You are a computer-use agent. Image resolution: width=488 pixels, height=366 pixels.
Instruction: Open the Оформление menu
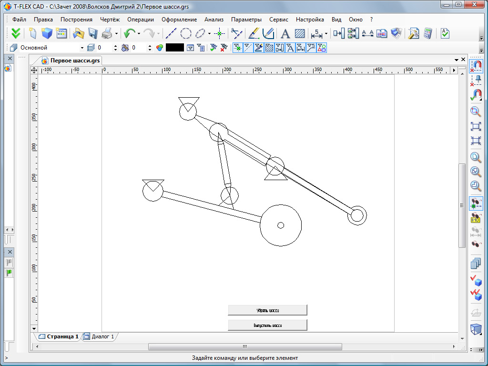(179, 19)
